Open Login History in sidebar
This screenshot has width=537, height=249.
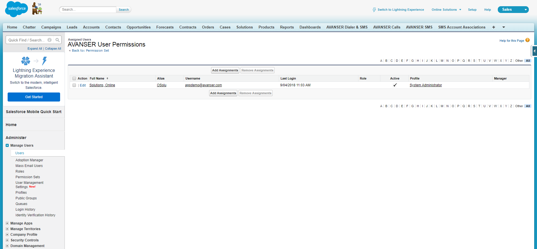[x=25, y=210]
